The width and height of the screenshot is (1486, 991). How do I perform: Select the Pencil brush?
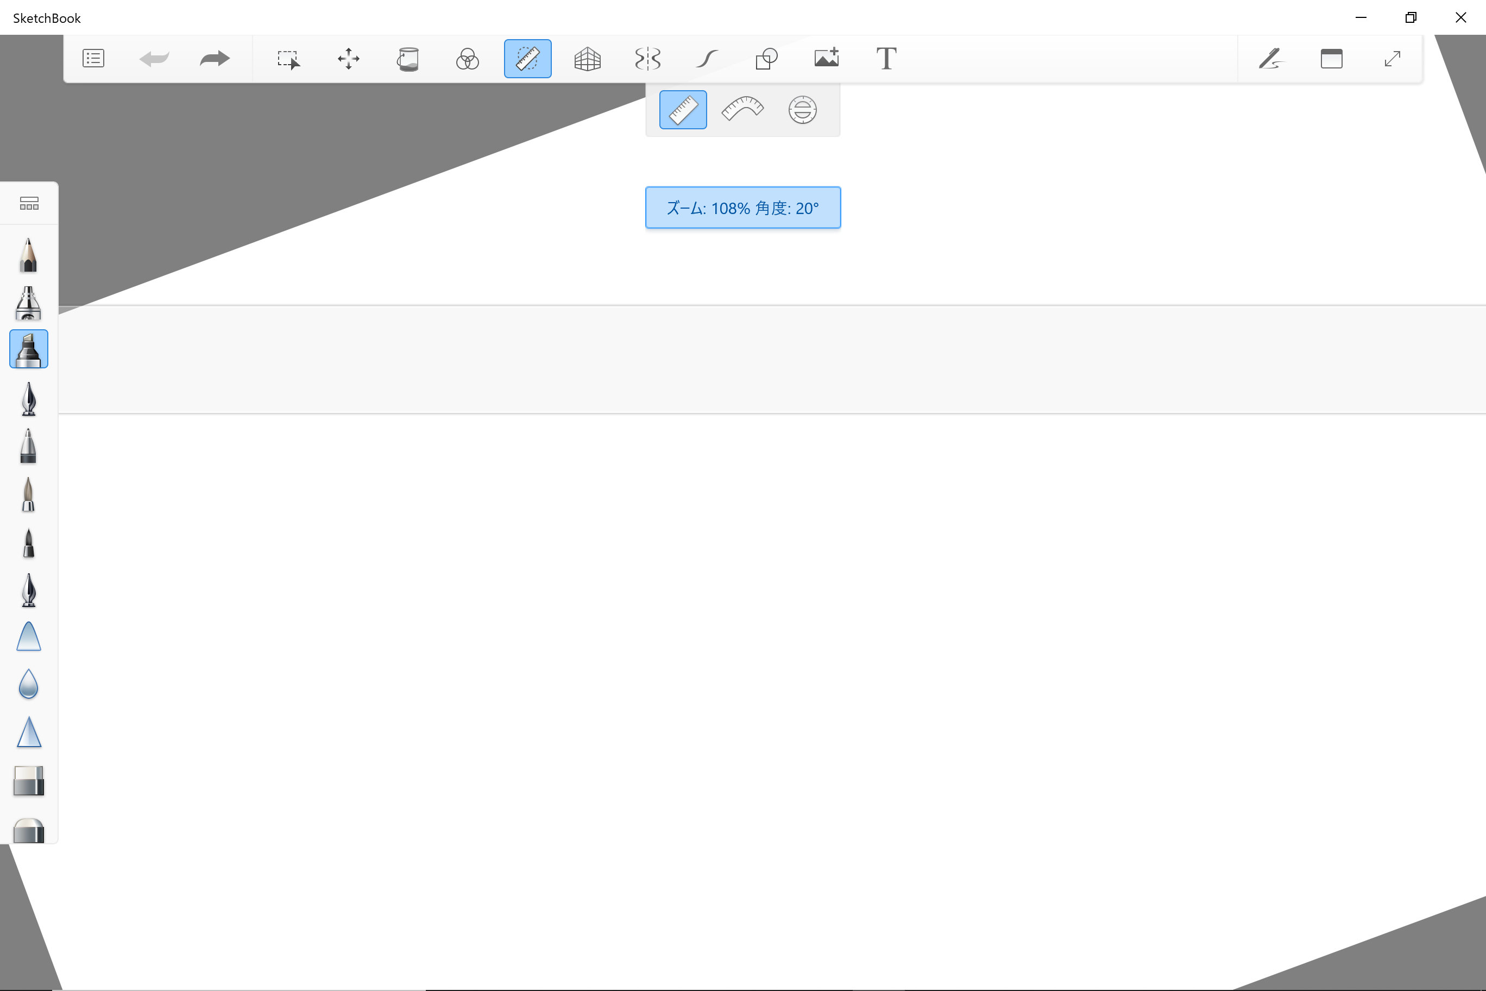(x=28, y=255)
